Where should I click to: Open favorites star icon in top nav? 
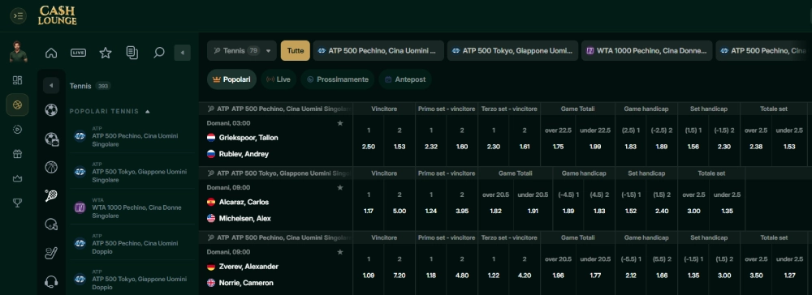click(x=106, y=52)
